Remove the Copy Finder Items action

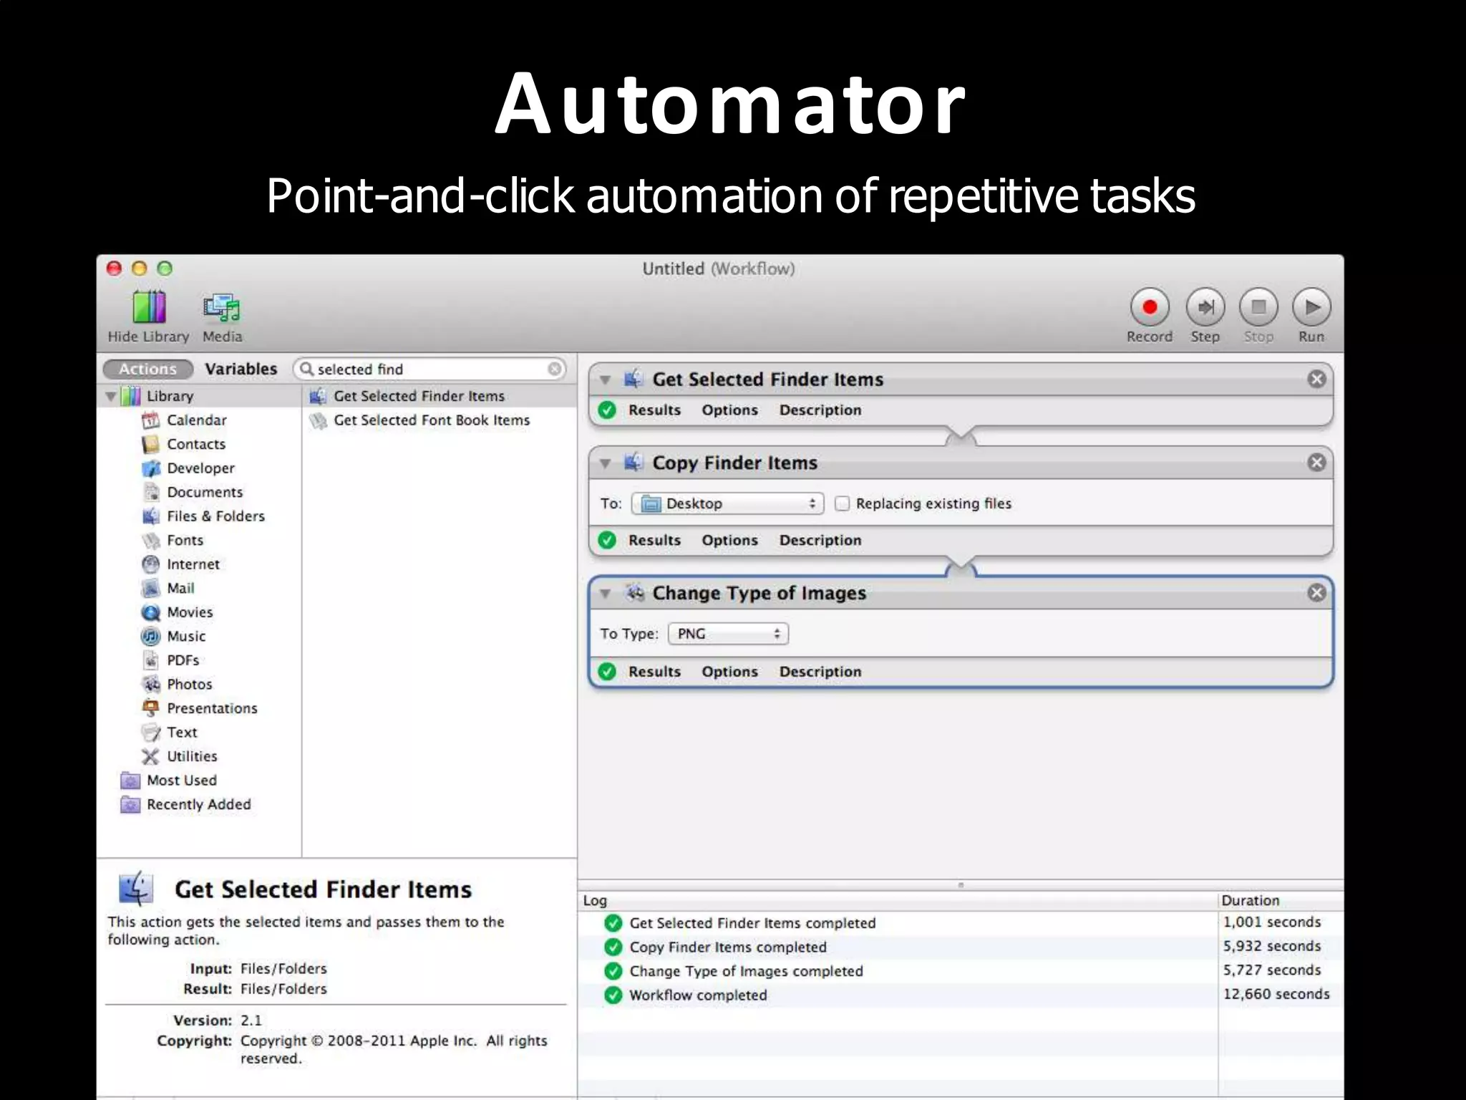pos(1316,463)
